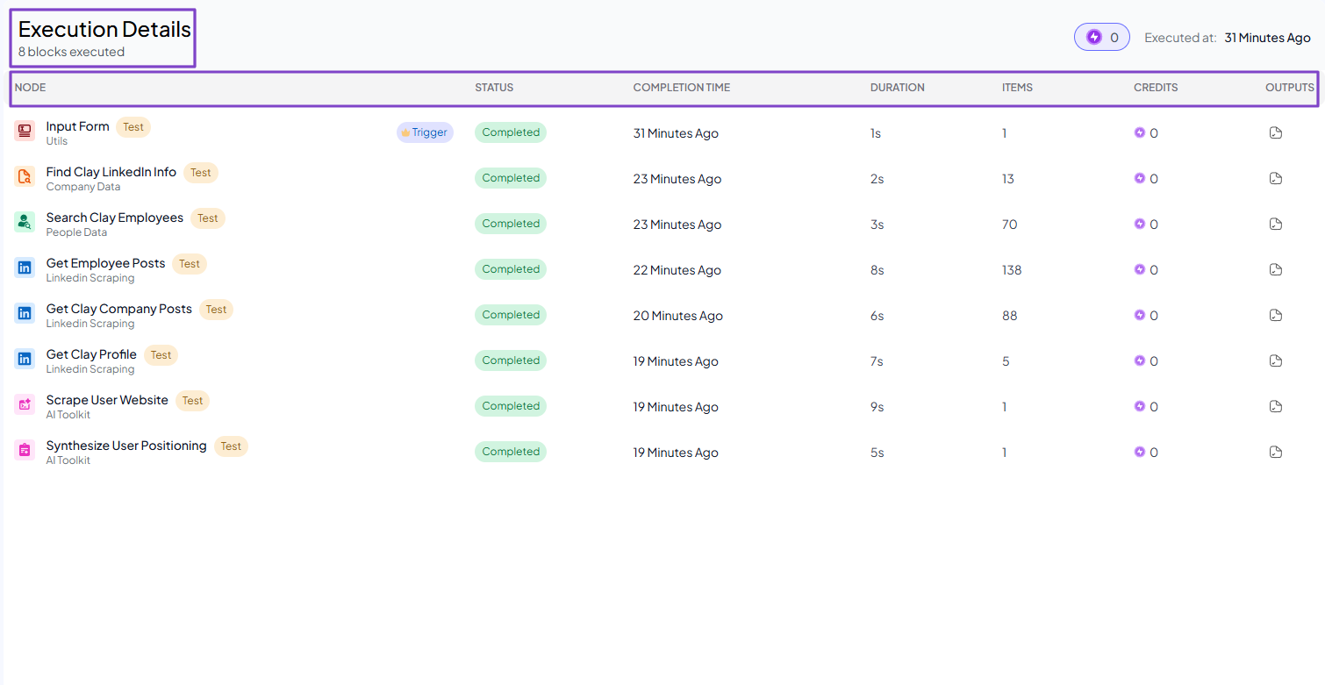
Task: Click the 138 items value
Action: 1012,270
